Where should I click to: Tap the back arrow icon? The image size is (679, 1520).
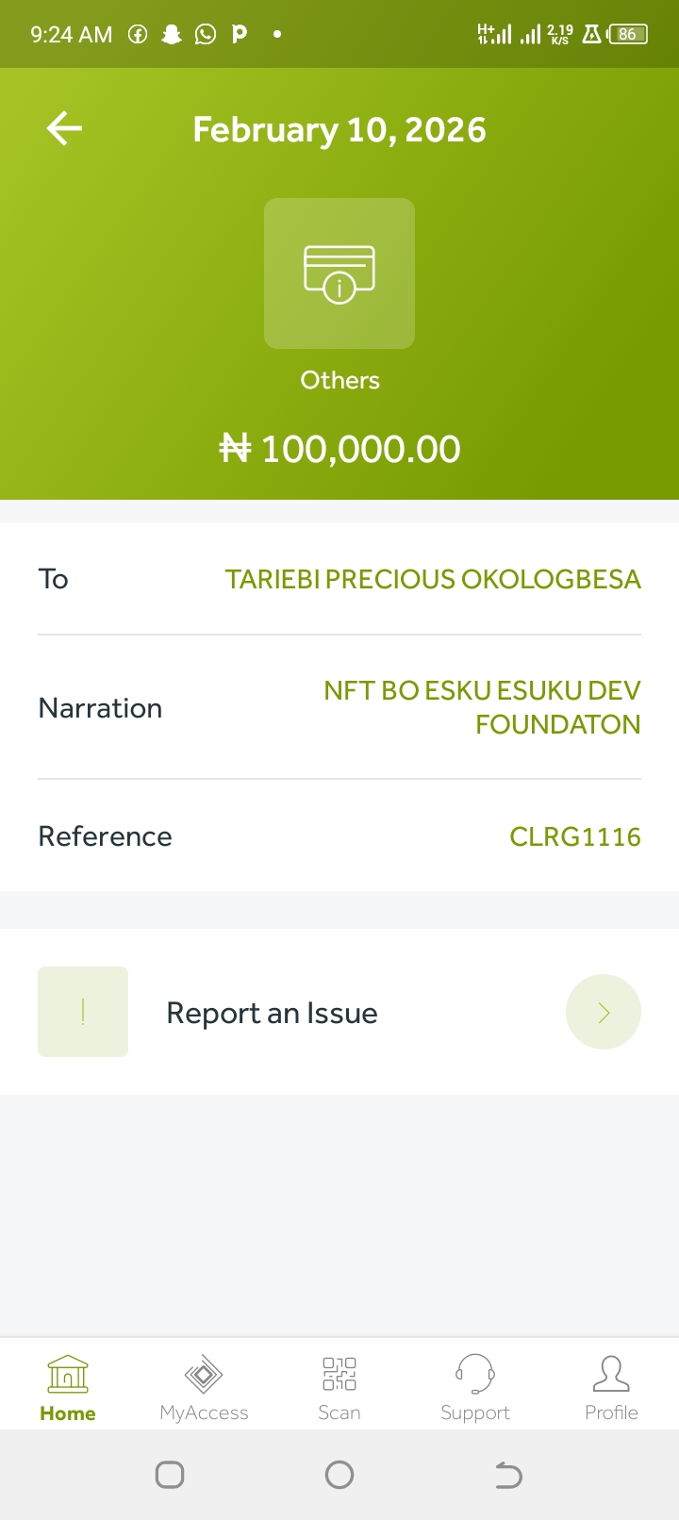click(64, 129)
